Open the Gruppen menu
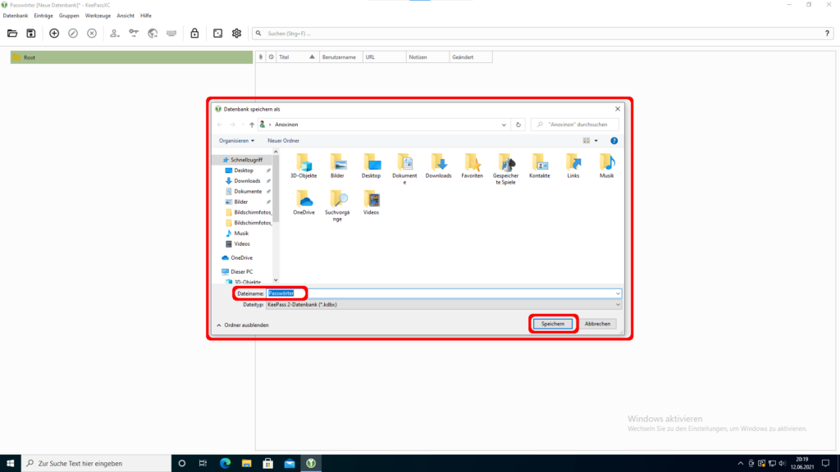 (x=69, y=16)
